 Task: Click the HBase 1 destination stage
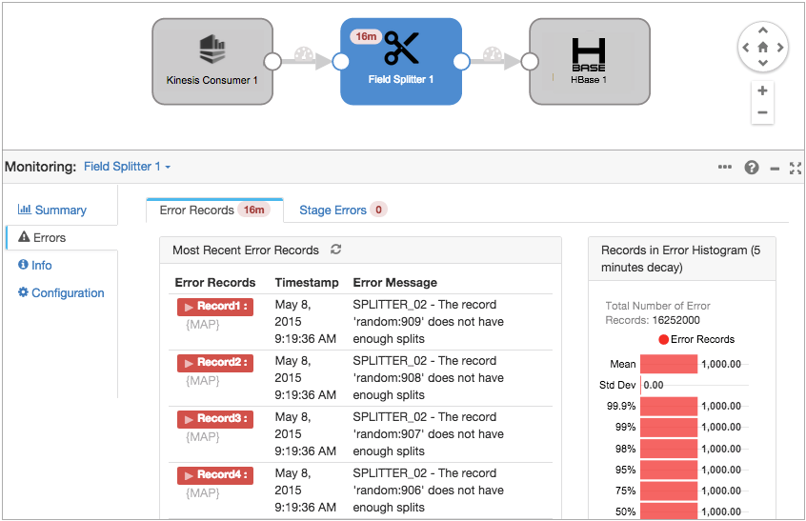(589, 61)
